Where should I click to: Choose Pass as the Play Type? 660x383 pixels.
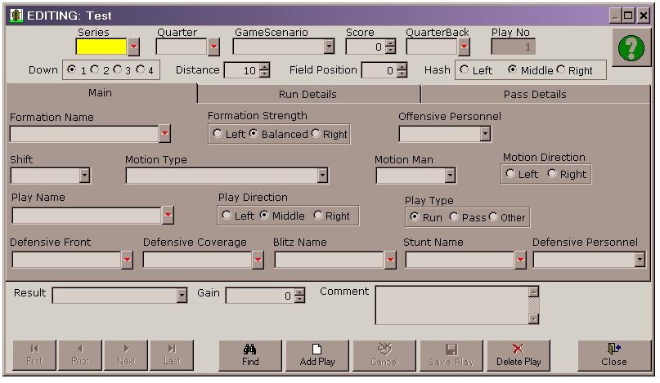pyautogui.click(x=454, y=217)
